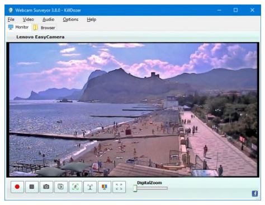
Task: Open the File menu
Action: click(11, 20)
